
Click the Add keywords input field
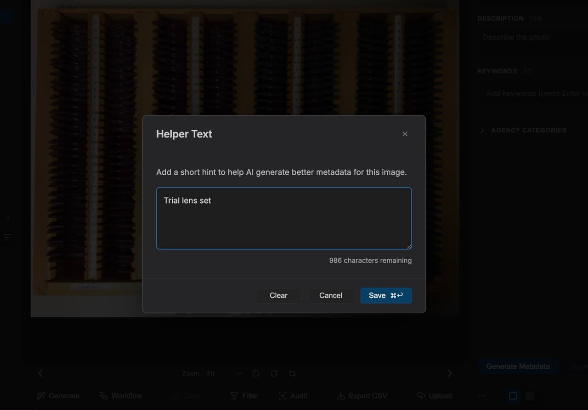point(533,93)
